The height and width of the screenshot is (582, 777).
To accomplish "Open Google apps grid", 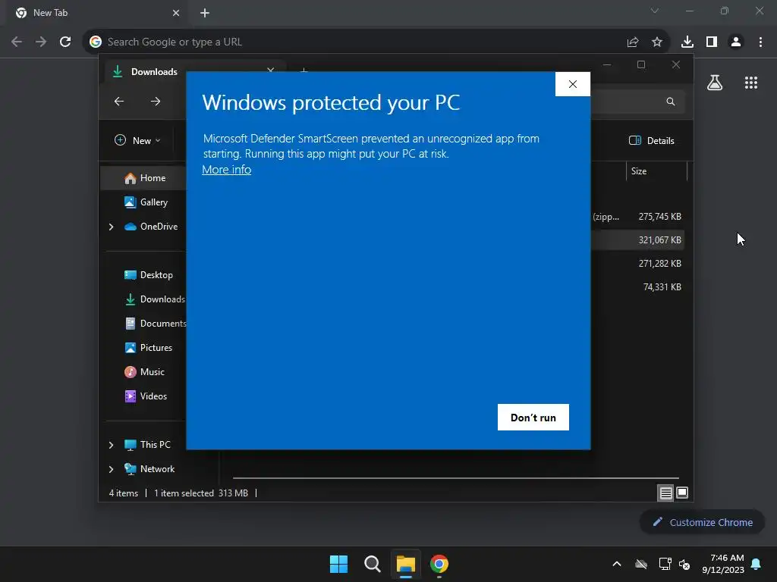I will tap(751, 83).
